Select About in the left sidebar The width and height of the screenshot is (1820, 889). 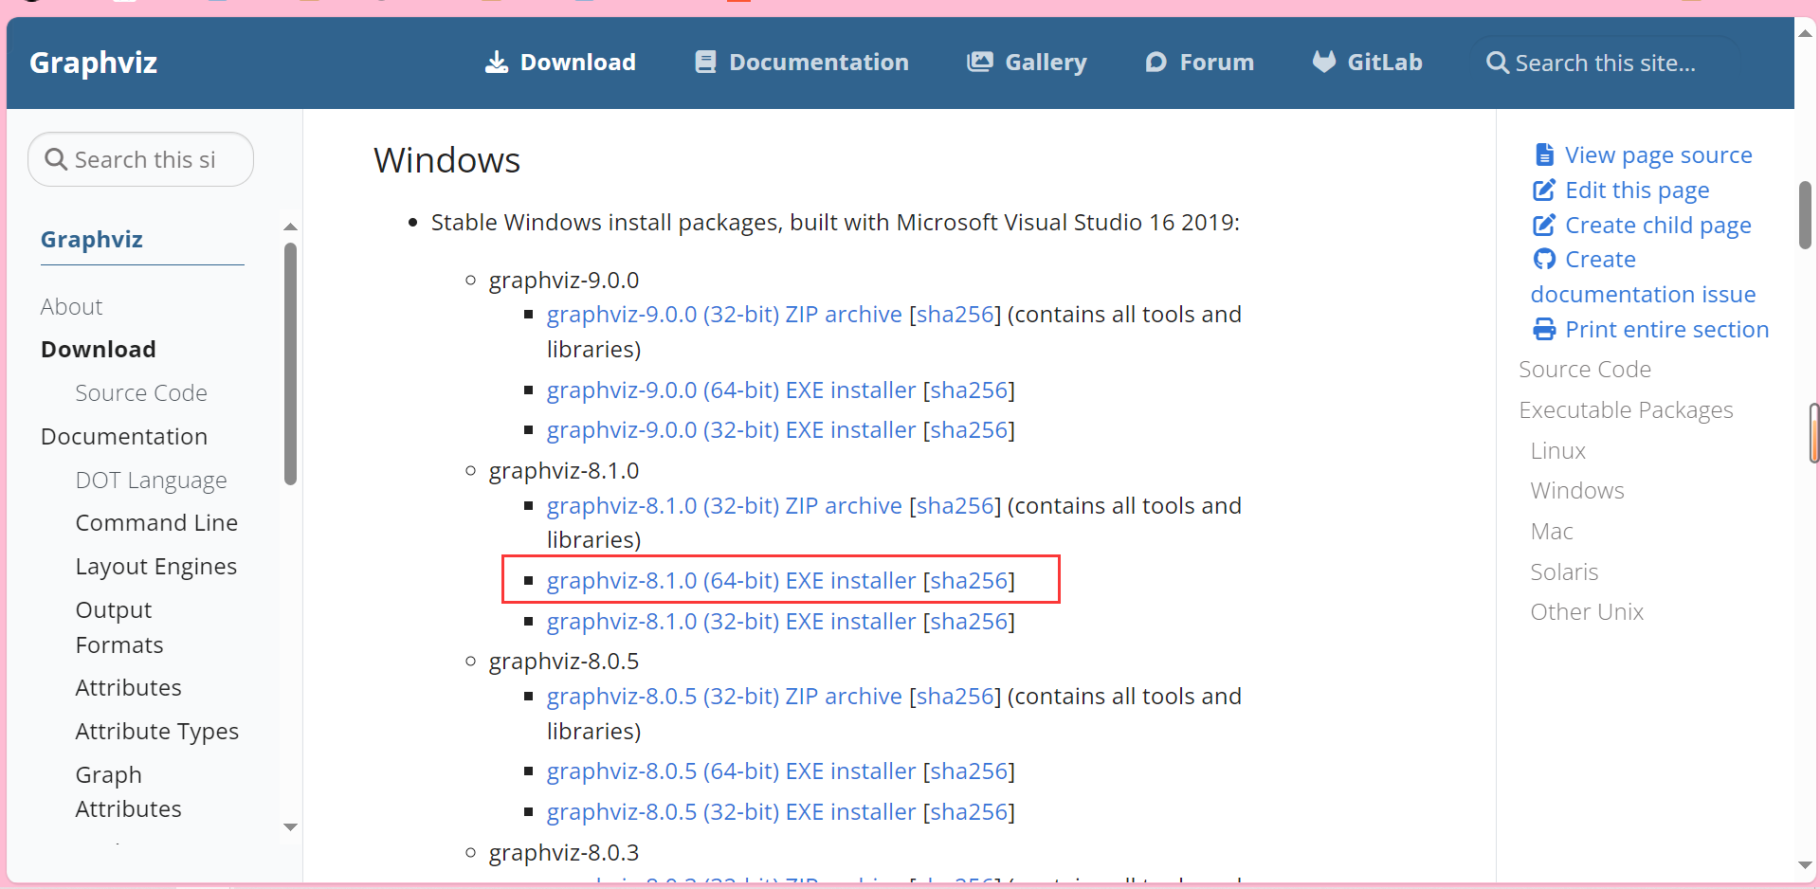point(72,306)
